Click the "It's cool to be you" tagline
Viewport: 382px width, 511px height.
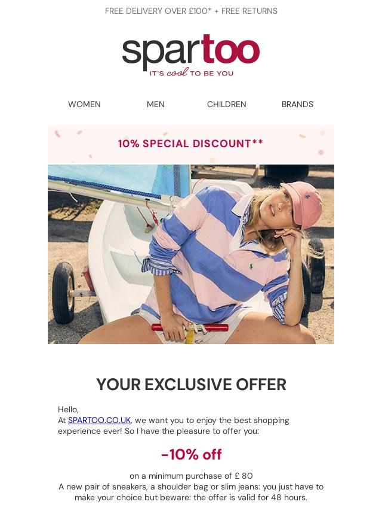(x=191, y=73)
